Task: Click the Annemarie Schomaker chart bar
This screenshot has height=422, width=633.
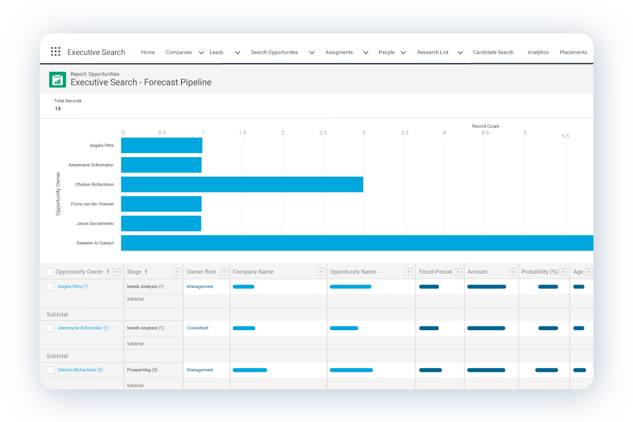Action: (161, 165)
